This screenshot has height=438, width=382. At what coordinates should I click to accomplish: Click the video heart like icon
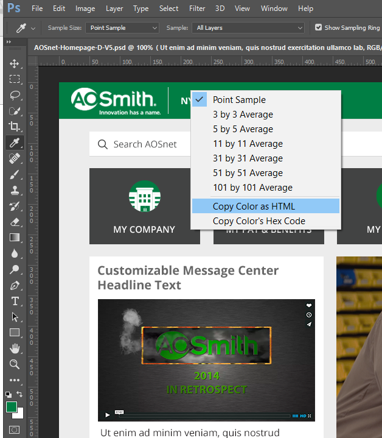coord(309,305)
